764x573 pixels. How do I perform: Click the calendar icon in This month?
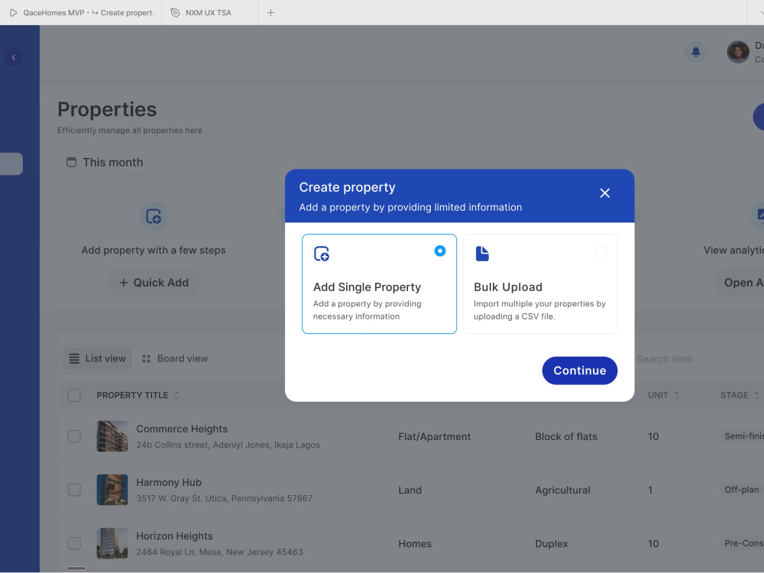71,162
